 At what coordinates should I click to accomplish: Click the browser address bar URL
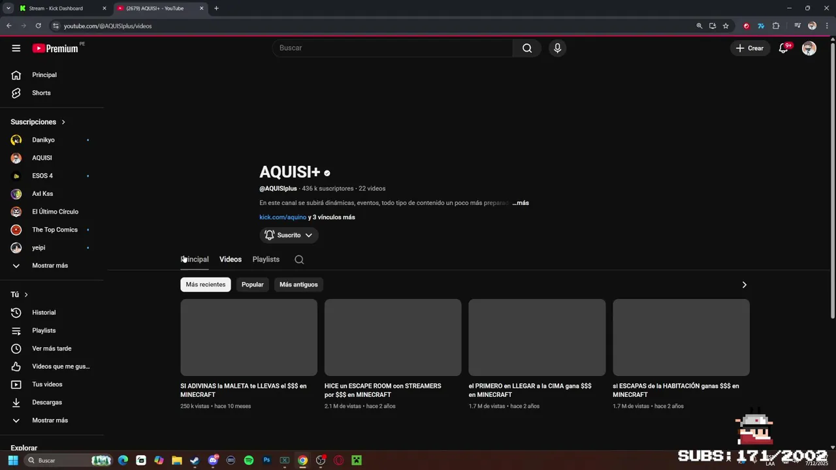tap(108, 26)
